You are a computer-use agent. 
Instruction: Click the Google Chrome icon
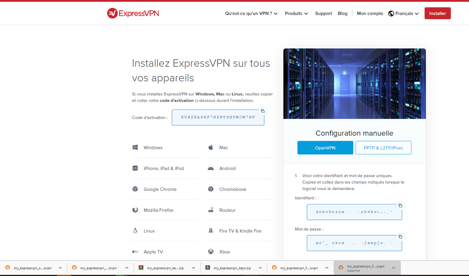pyautogui.click(x=135, y=189)
